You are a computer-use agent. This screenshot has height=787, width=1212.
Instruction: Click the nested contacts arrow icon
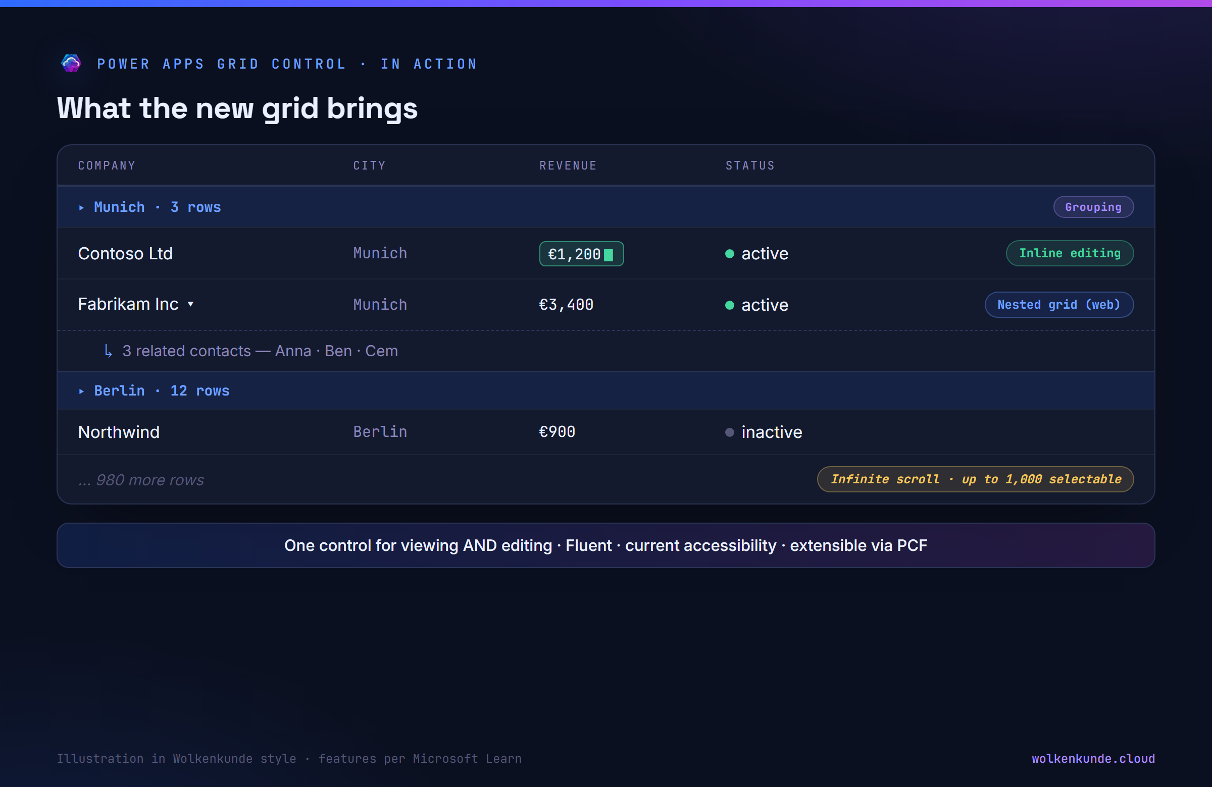pyautogui.click(x=108, y=351)
